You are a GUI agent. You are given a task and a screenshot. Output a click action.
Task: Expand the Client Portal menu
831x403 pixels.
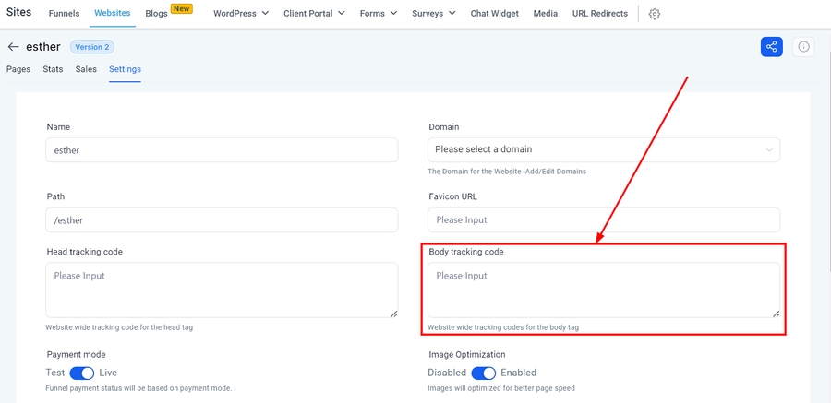314,14
